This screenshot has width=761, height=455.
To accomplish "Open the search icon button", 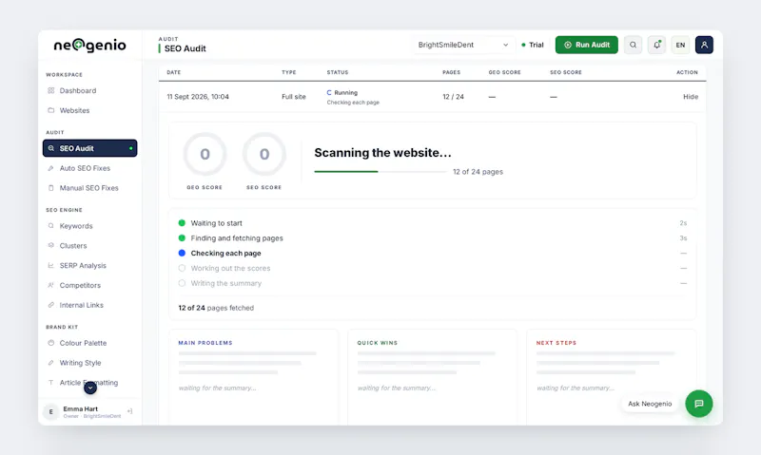I will pyautogui.click(x=633, y=45).
